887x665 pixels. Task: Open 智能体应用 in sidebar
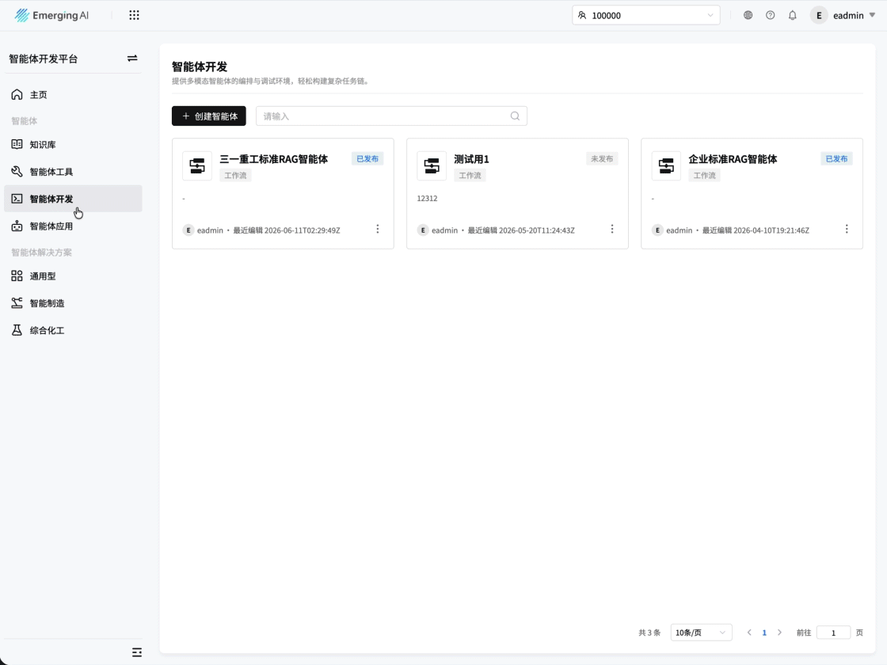pos(73,226)
